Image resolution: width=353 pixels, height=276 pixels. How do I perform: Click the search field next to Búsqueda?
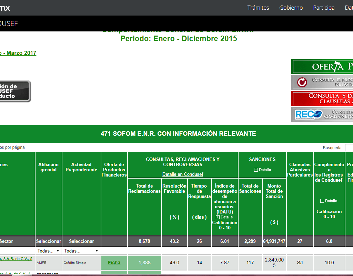(349, 148)
